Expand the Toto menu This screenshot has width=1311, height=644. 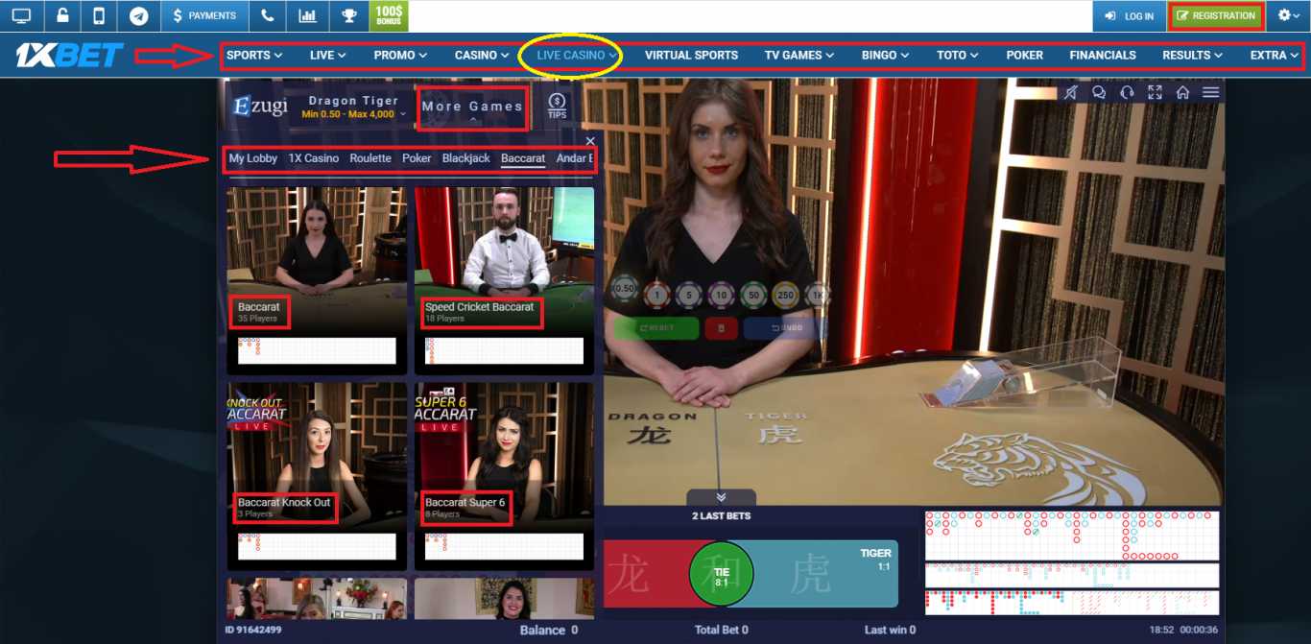pyautogui.click(x=957, y=55)
